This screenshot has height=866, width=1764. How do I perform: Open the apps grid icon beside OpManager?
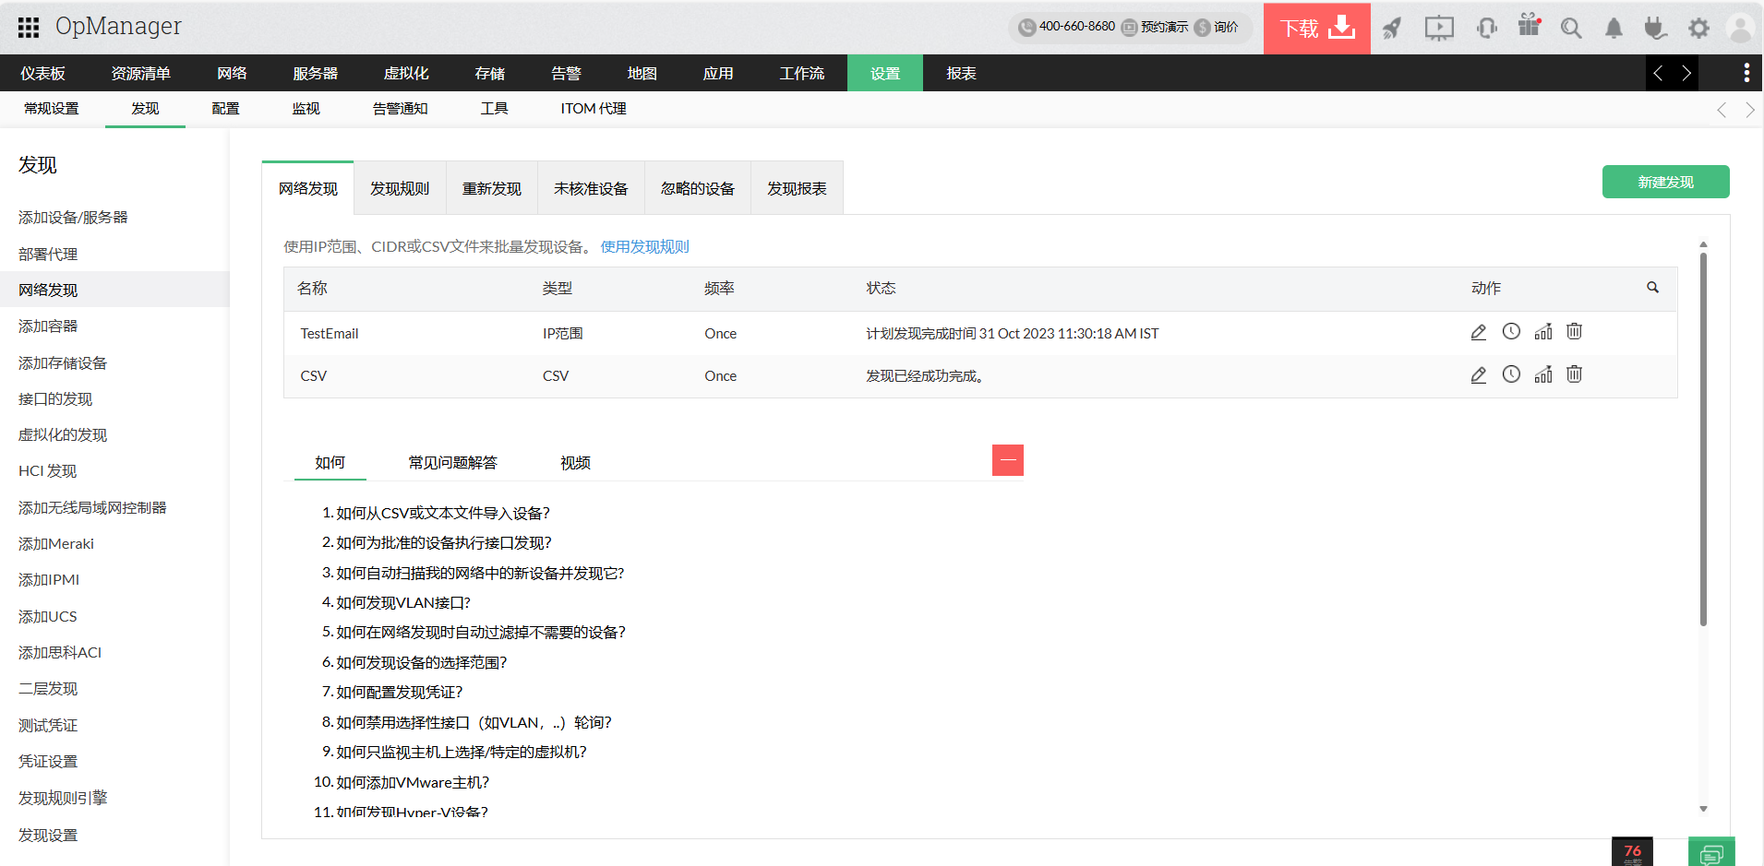point(29,28)
